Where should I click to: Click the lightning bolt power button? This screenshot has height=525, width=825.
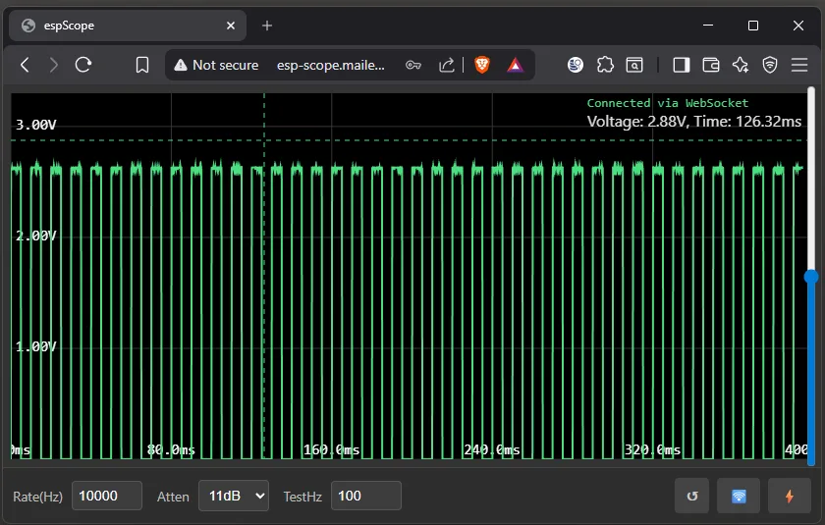pos(788,497)
